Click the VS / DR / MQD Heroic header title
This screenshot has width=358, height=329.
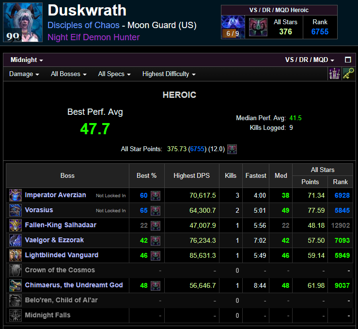click(279, 10)
